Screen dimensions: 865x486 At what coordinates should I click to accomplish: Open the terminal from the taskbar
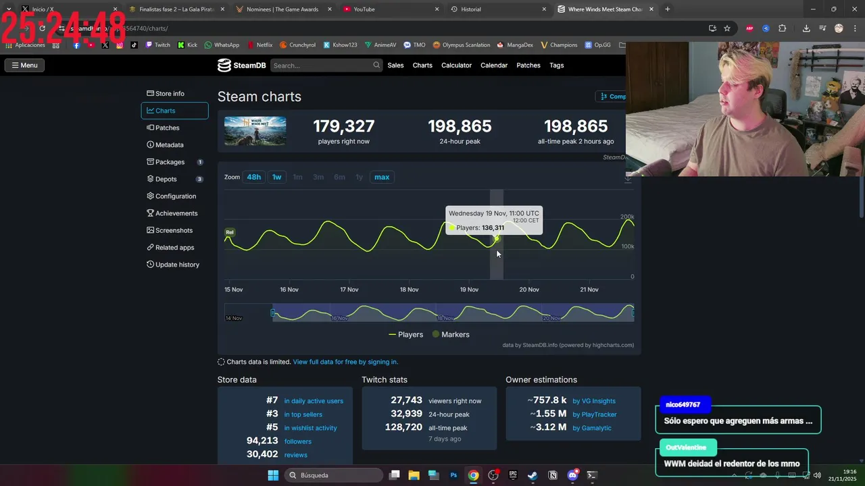click(x=592, y=475)
